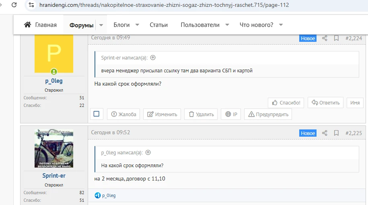Open the Что нового? menu item

click(256, 25)
